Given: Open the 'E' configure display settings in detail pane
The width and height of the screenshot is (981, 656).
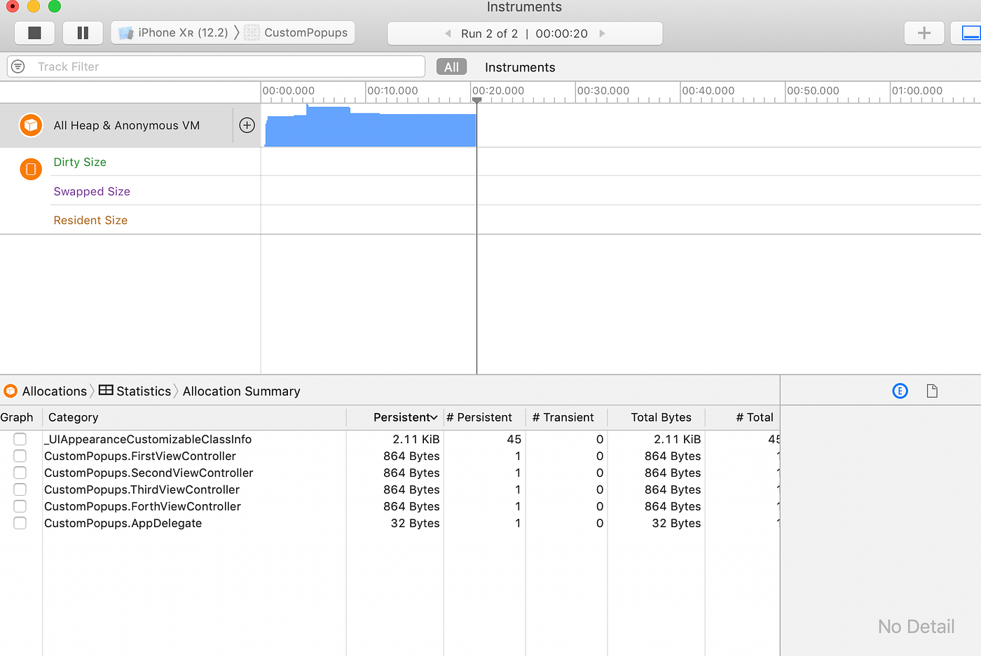Looking at the screenshot, I should (900, 391).
